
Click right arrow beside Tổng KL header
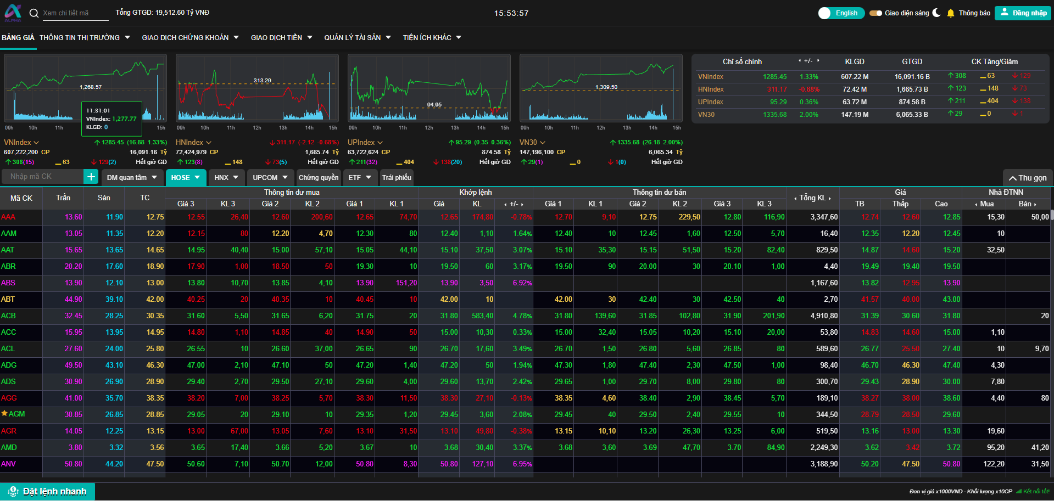(x=830, y=198)
